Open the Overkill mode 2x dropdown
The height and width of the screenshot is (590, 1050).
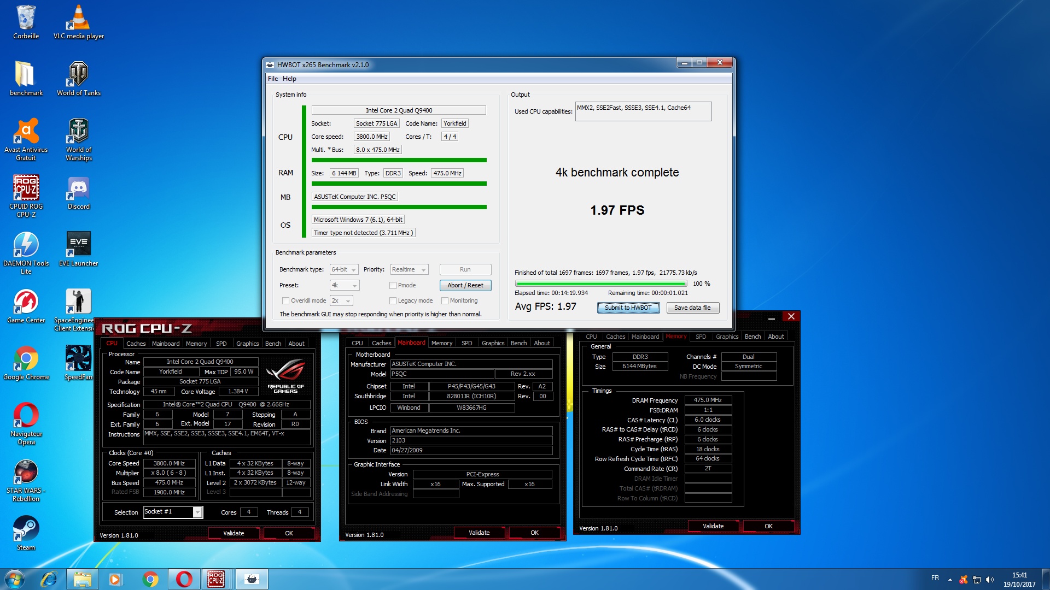pos(341,300)
